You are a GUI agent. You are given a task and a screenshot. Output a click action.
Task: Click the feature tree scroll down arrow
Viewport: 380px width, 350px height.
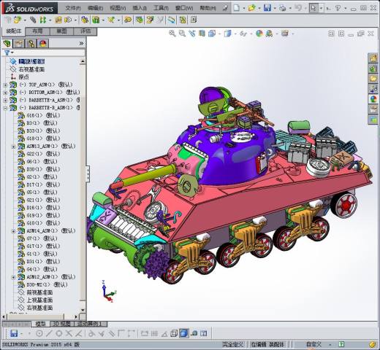(x=83, y=310)
